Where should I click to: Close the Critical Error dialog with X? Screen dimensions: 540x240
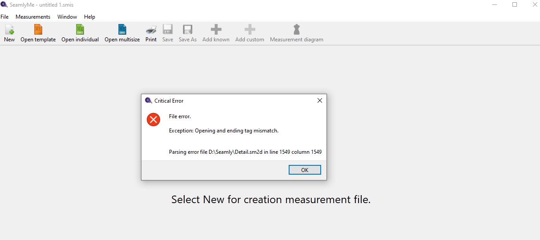(x=319, y=100)
